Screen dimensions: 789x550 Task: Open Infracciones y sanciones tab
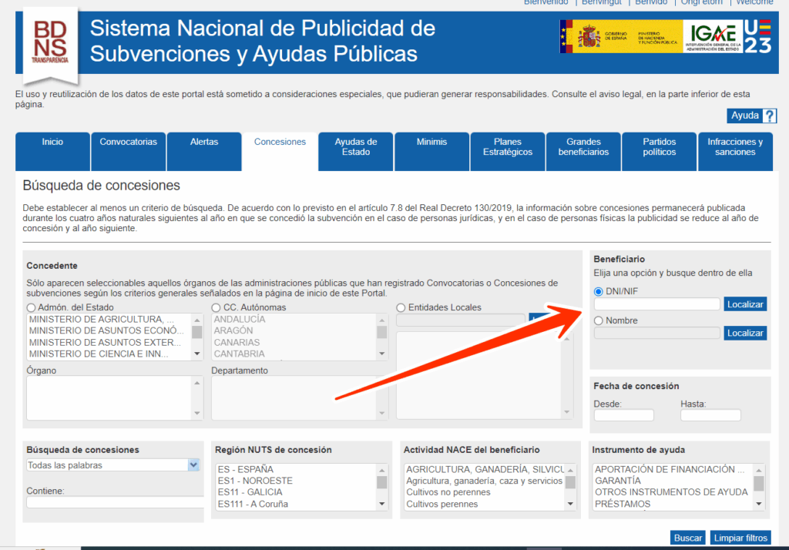pos(735,152)
